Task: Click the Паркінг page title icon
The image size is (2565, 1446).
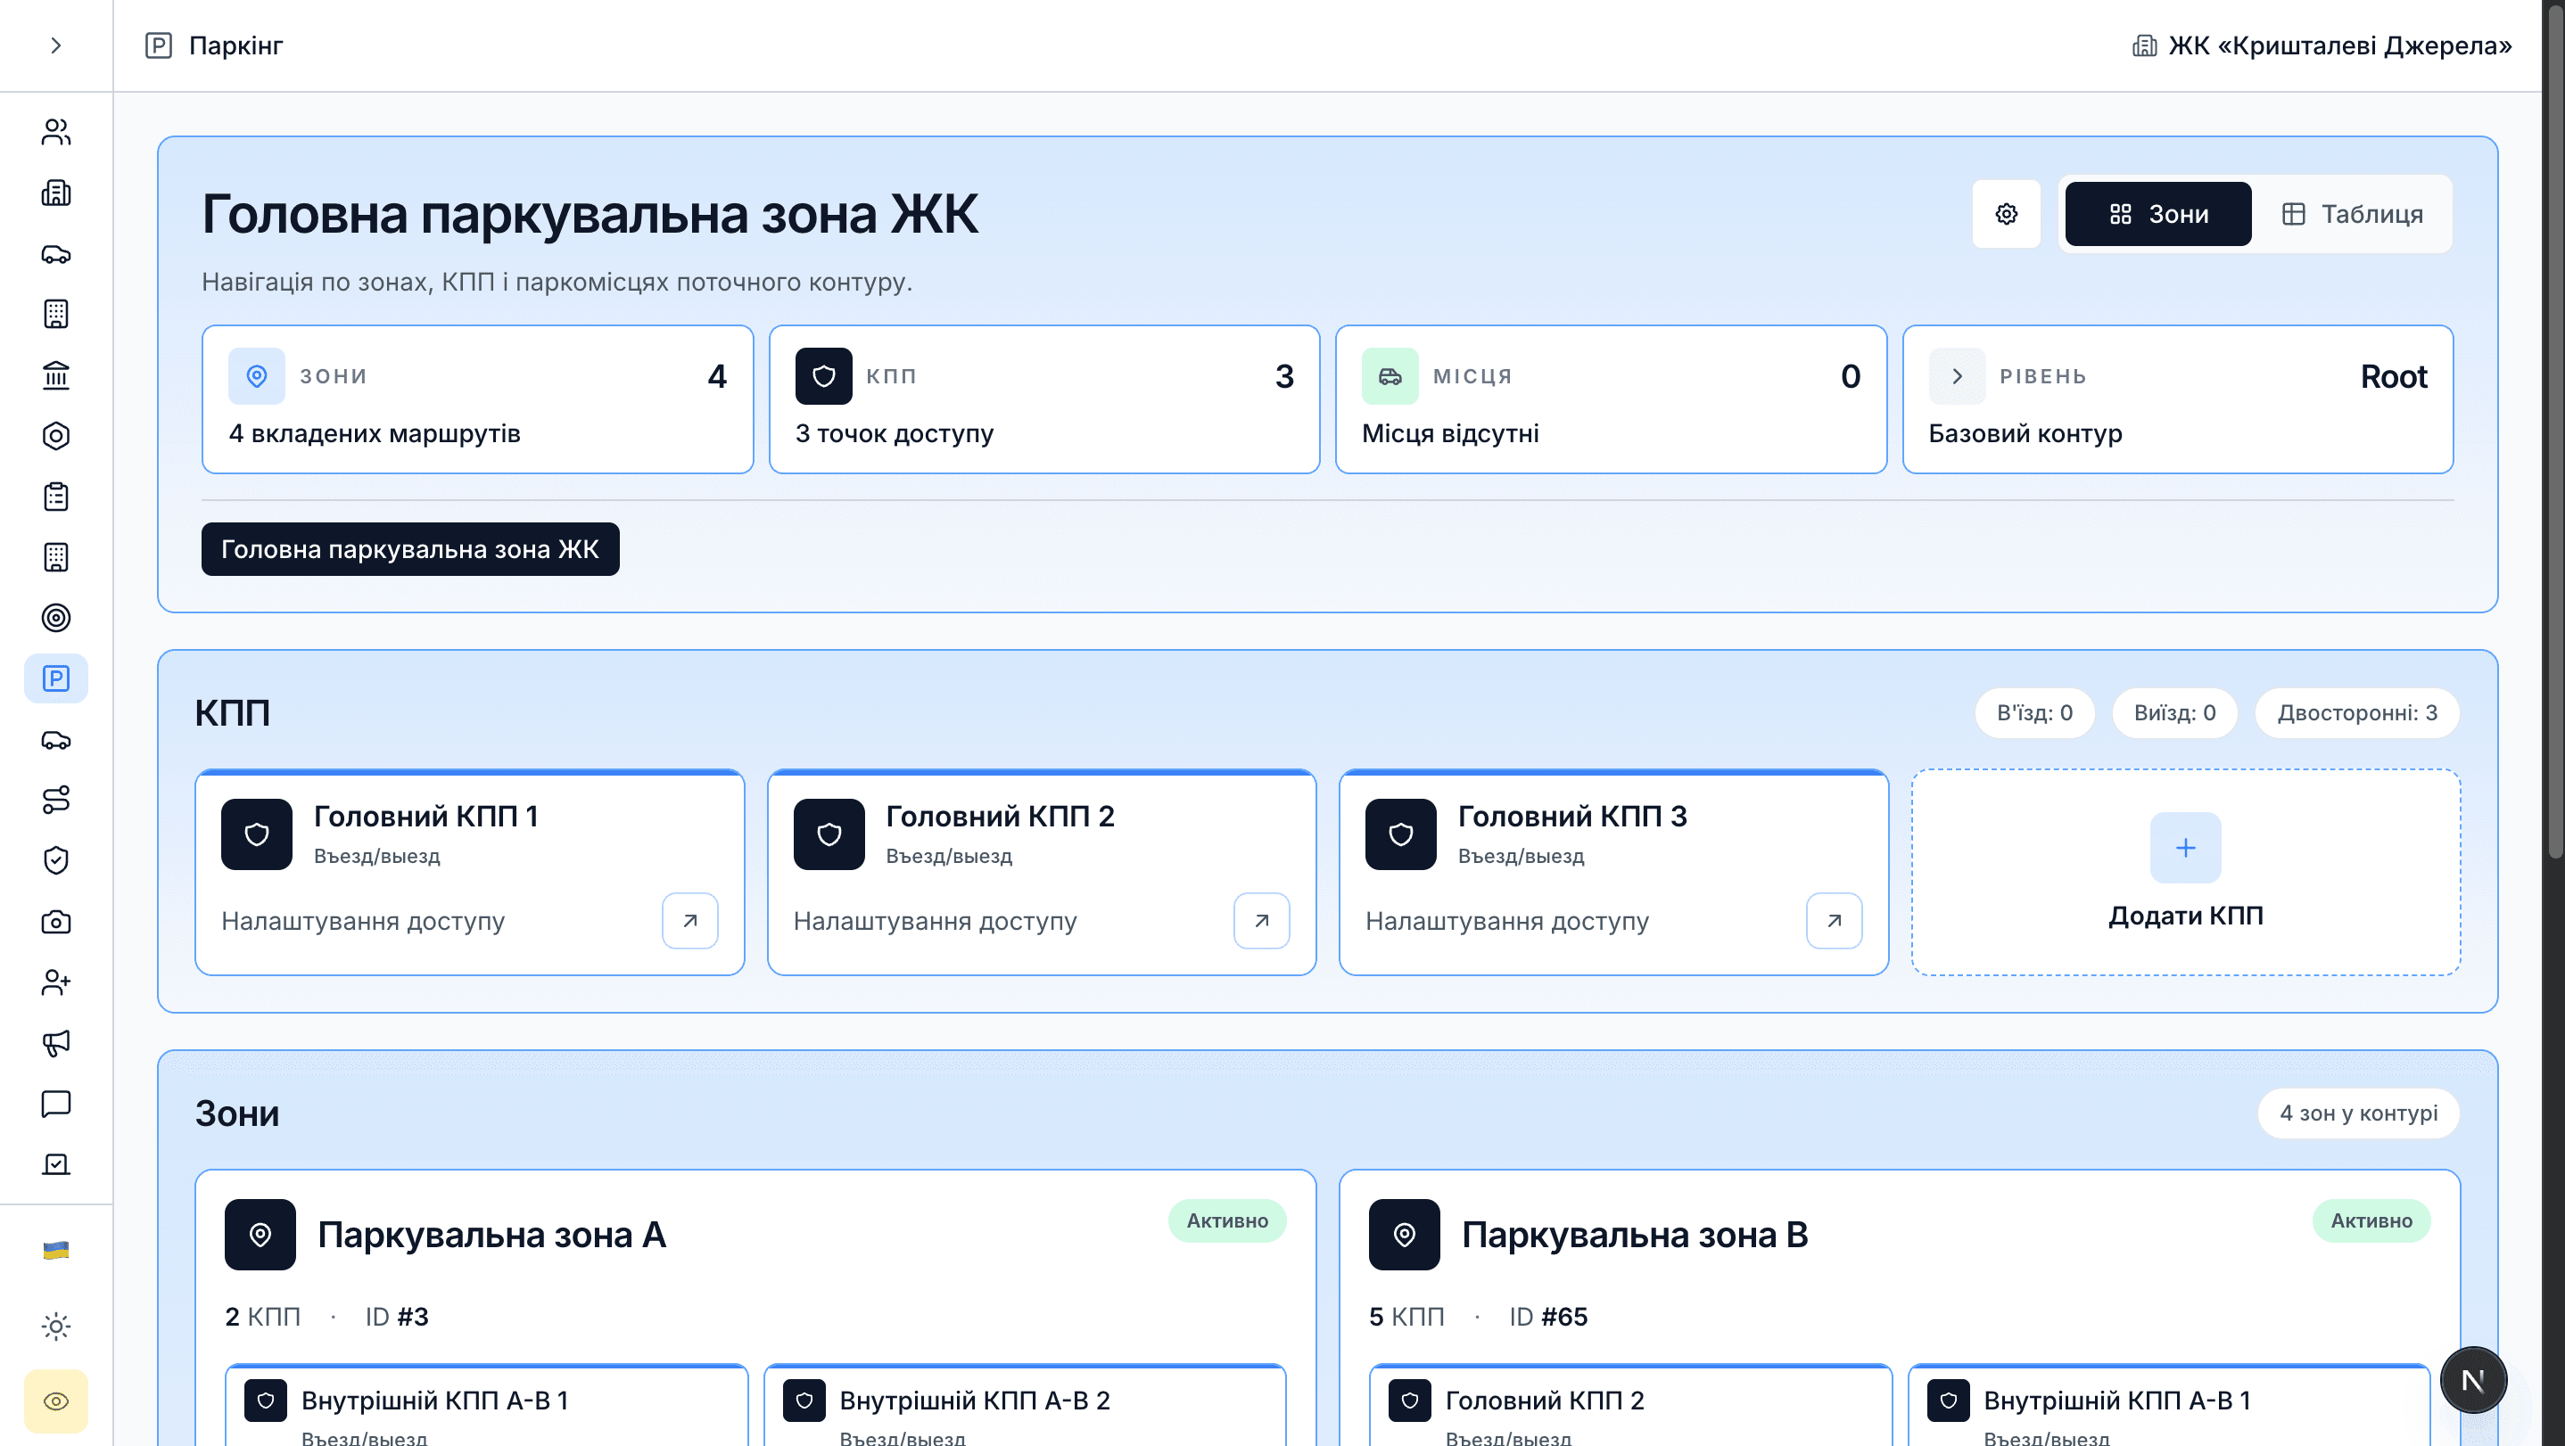Action: pyautogui.click(x=159, y=45)
